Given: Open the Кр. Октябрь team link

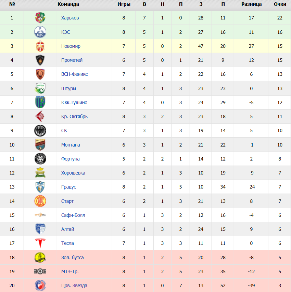Looking at the screenshot, I should pos(75,116).
